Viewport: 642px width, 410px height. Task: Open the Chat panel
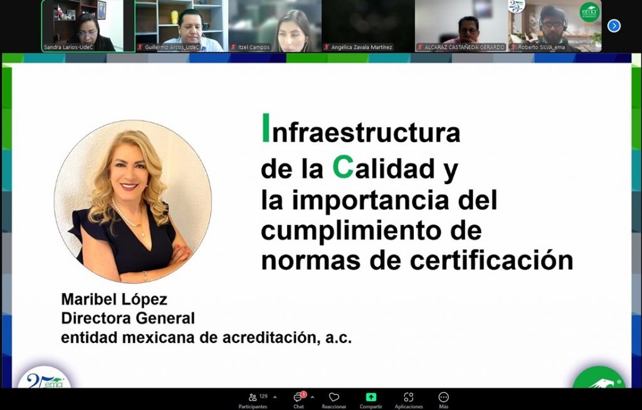pyautogui.click(x=298, y=397)
